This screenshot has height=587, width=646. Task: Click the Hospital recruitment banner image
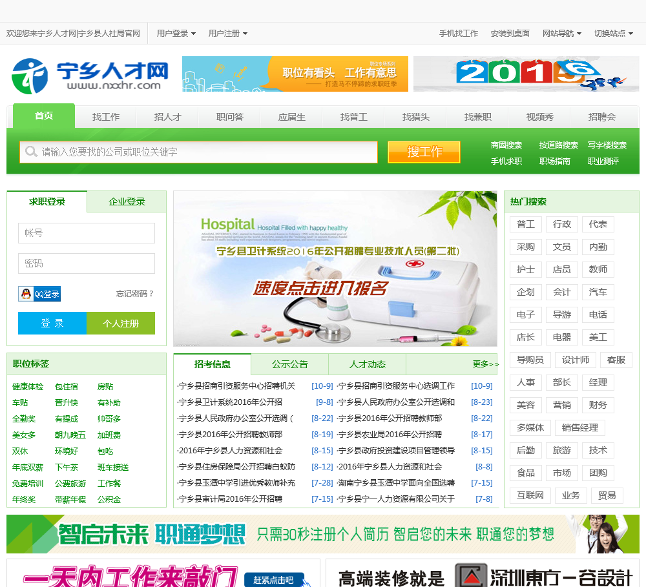[x=335, y=269]
